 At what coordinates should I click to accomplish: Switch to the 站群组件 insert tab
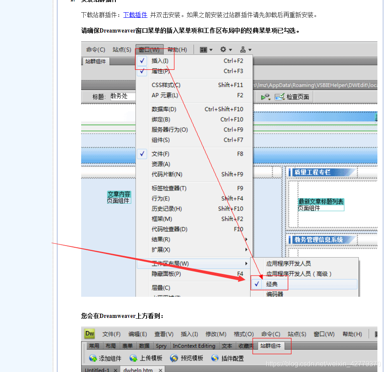[270, 346]
